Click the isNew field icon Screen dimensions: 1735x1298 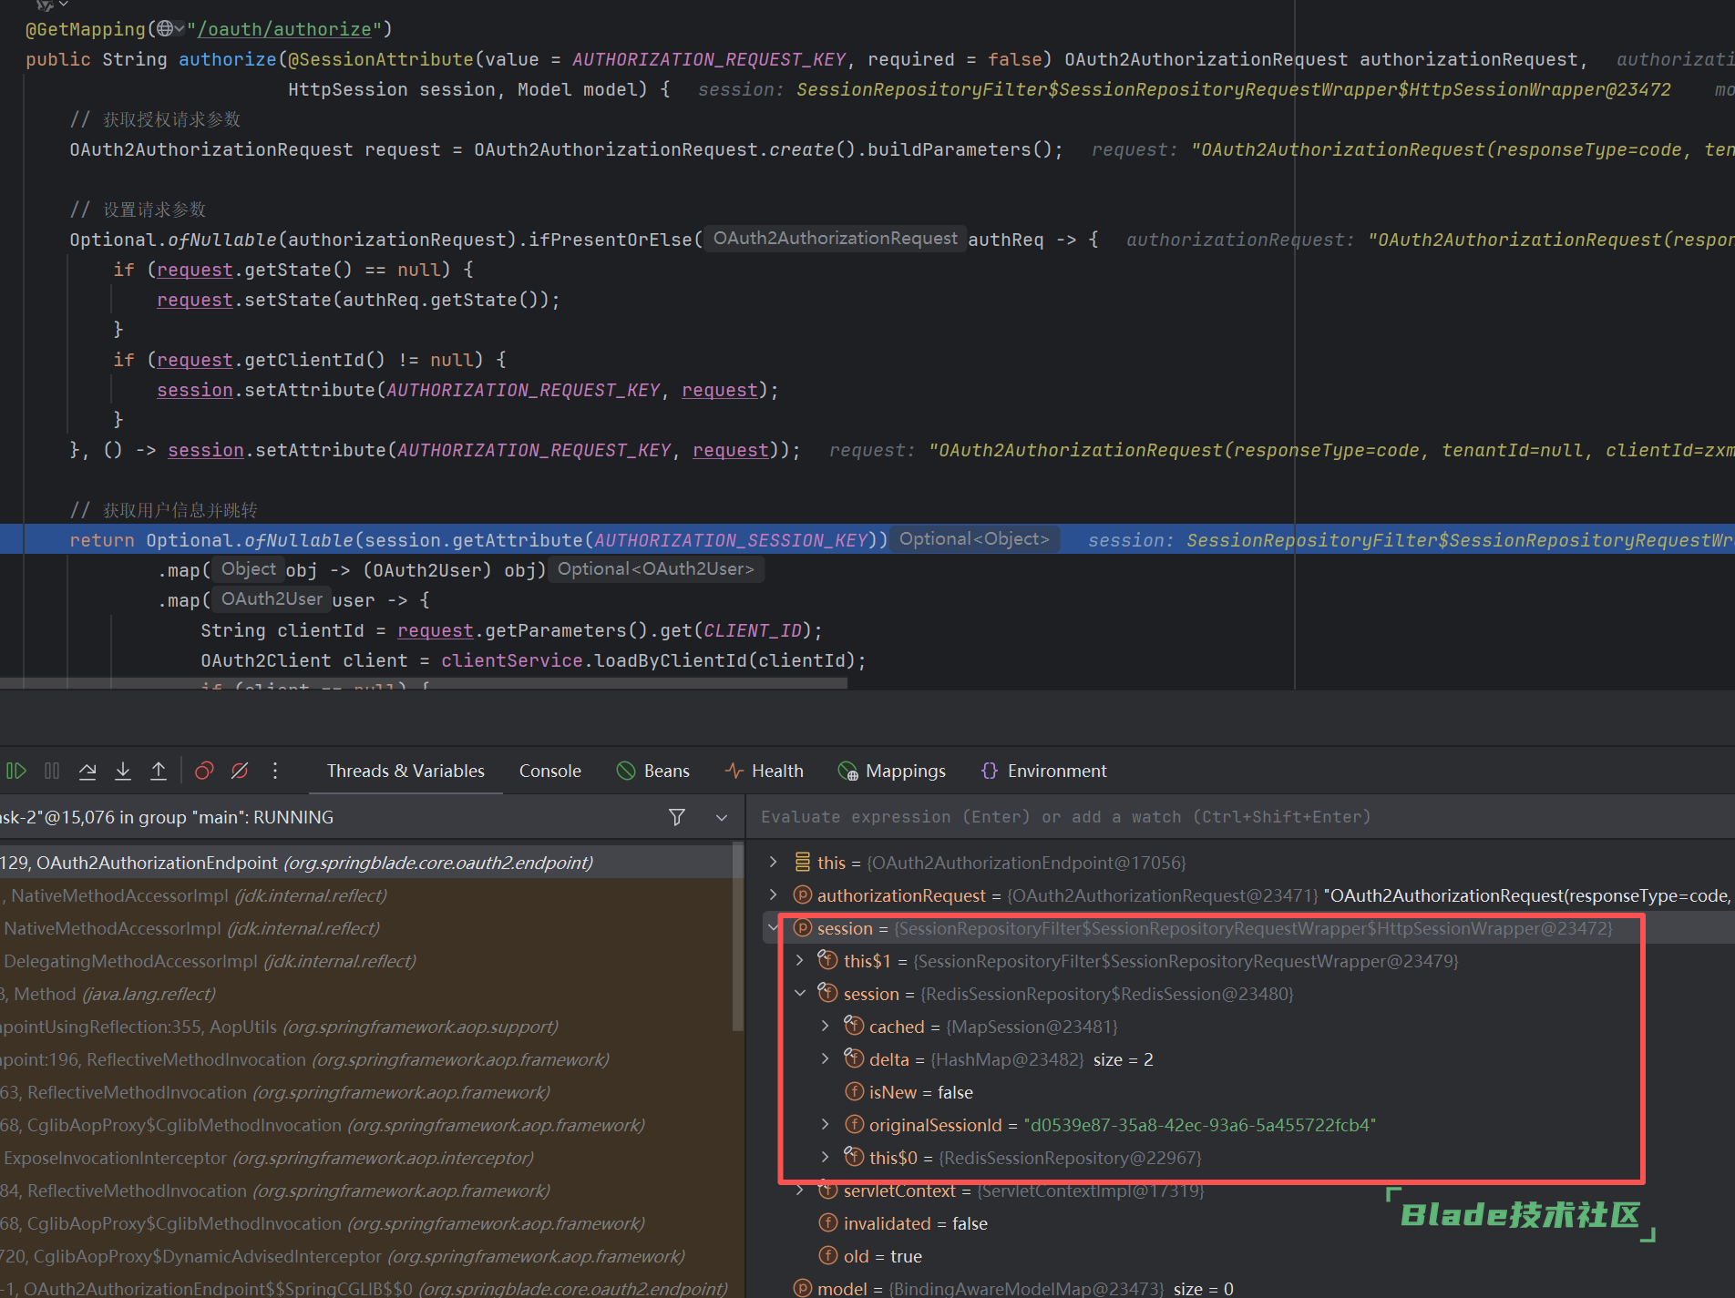point(854,1091)
